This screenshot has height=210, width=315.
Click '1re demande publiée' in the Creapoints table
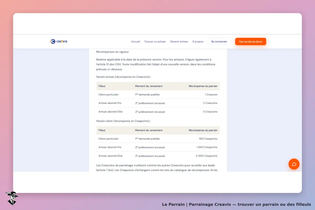click(147, 139)
